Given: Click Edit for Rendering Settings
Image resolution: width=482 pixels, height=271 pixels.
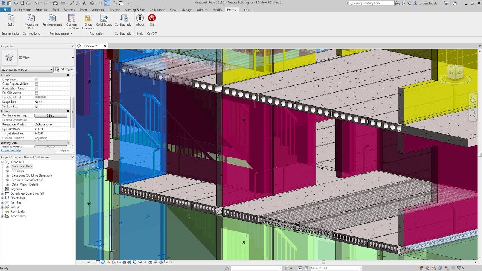Looking at the screenshot, I should point(51,115).
